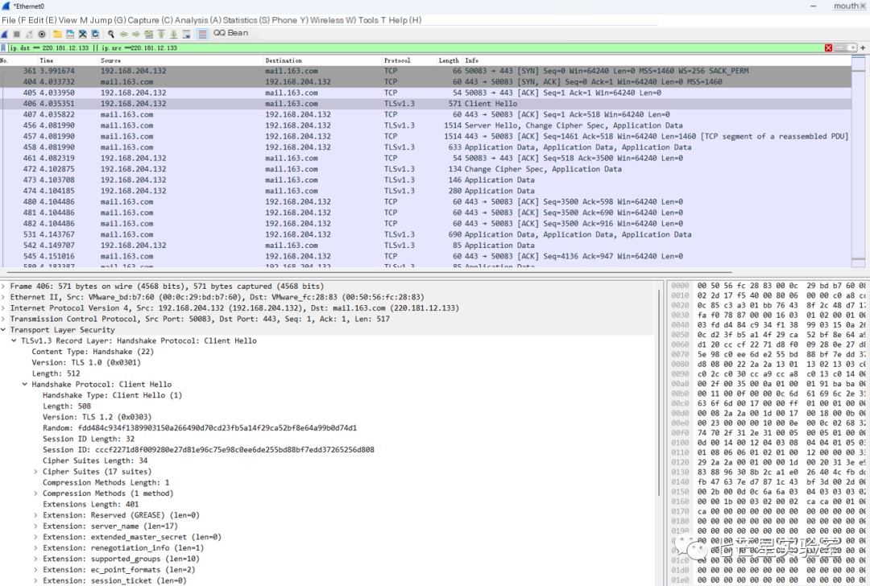Expand the Frame 406 tree node
The width and height of the screenshot is (870, 586).
click(x=3, y=286)
